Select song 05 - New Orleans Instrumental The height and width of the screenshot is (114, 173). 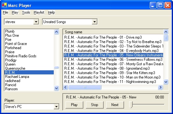tap(113, 55)
